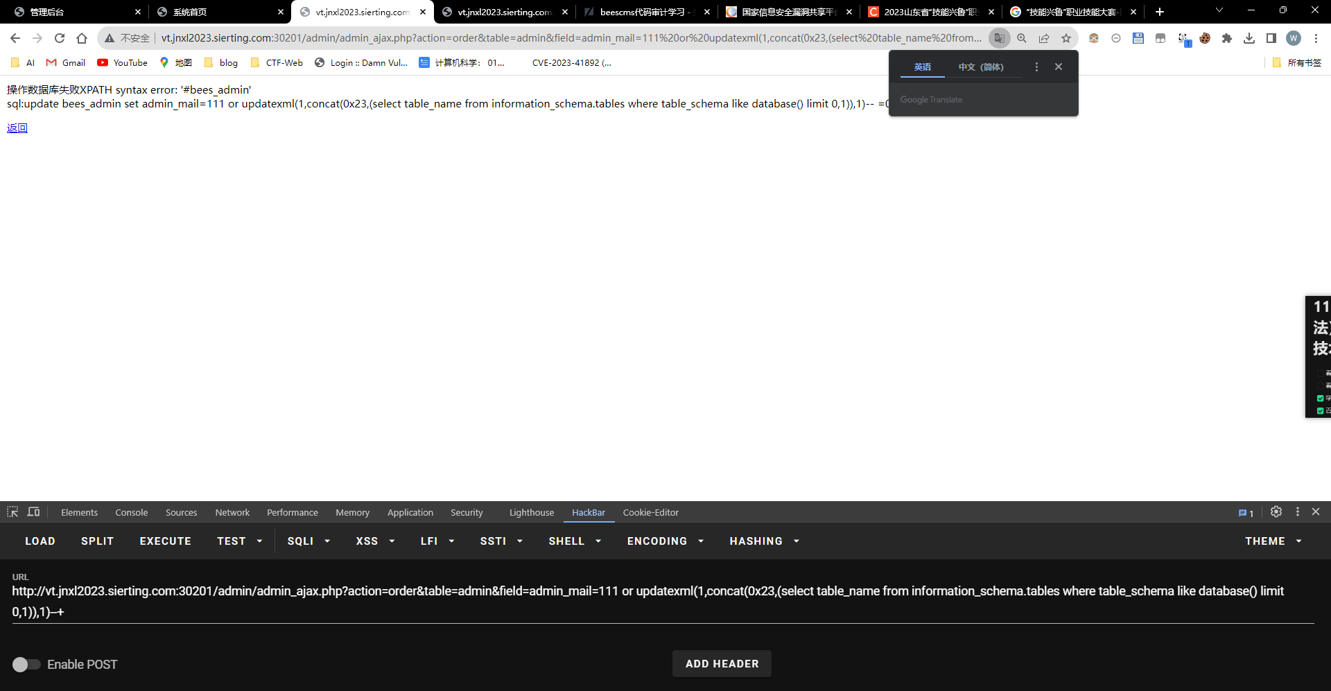Open the Downloads icon in toolbar
Screen dimensions: 1331x691
pyautogui.click(x=1249, y=38)
